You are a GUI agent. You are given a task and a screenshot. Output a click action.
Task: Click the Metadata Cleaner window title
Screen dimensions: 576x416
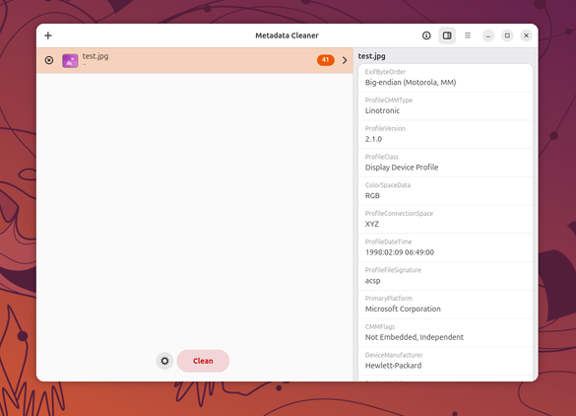[x=287, y=35]
